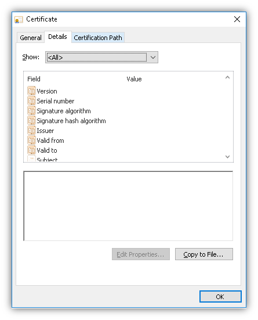Viewport: 258px width, 320px height.
Task: Select the <All> combo box
Action: tap(101, 57)
